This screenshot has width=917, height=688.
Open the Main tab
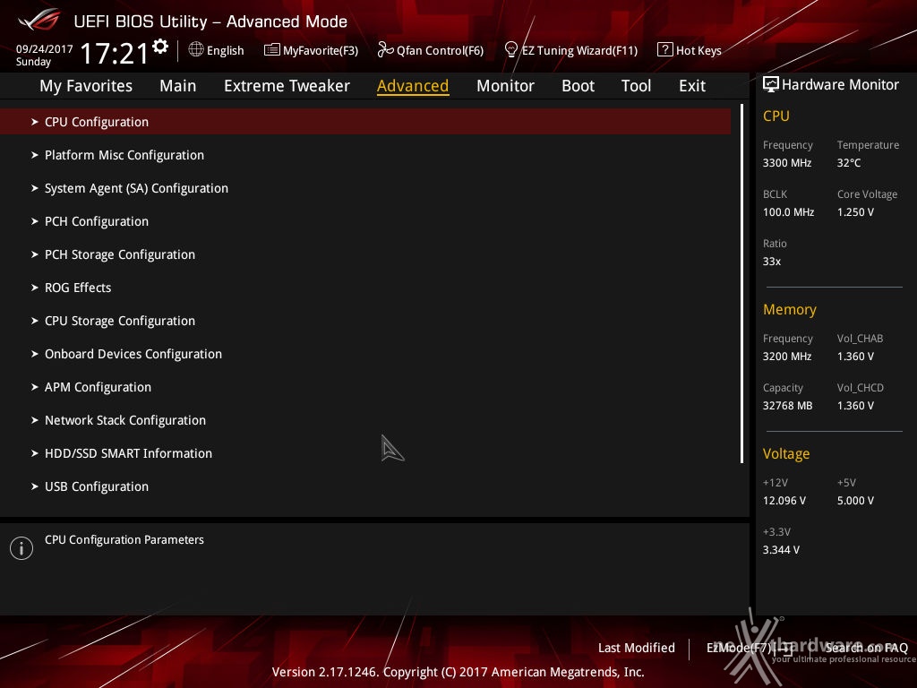[178, 86]
